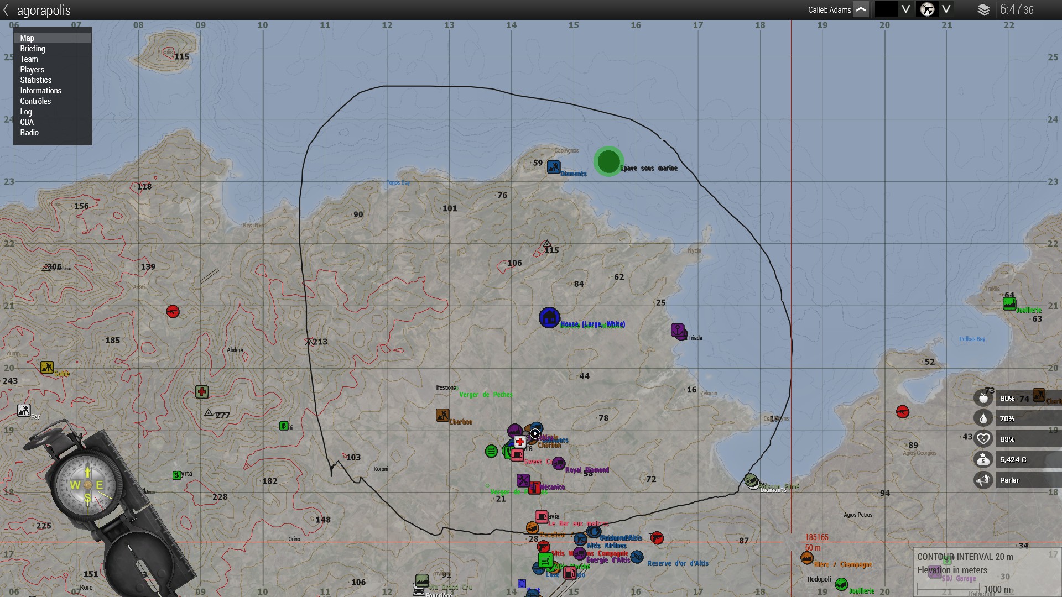Click the green Epave sous marine marker
1062x597 pixels.
tap(608, 161)
